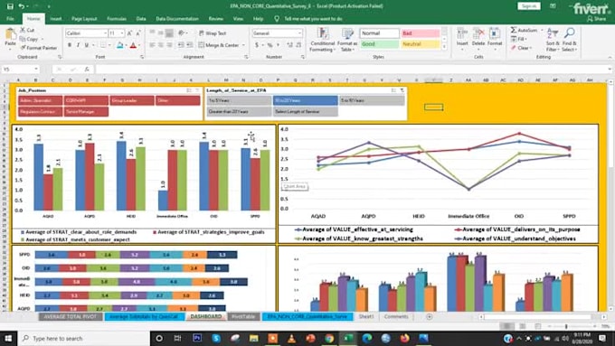
Task: Apply left text alignment
Action: [152, 45]
